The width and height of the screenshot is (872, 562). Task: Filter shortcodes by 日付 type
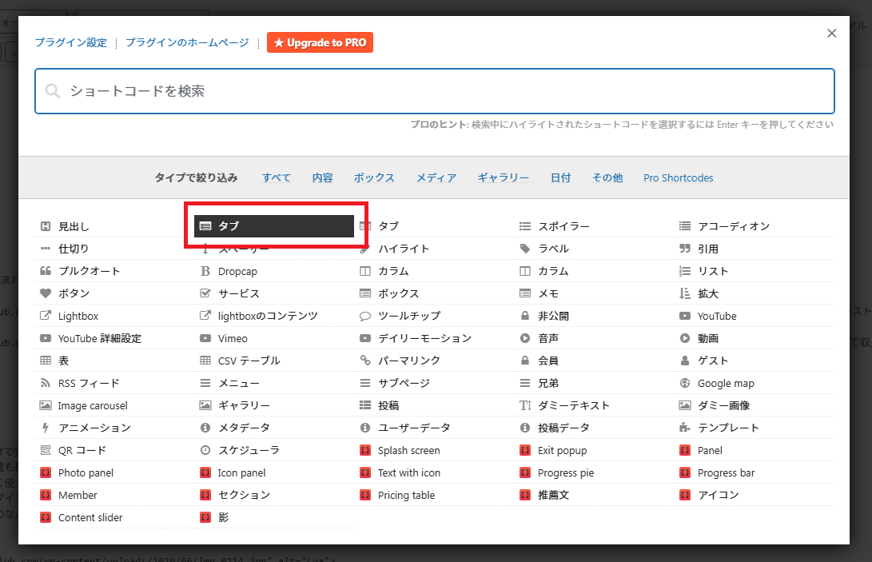click(x=560, y=177)
